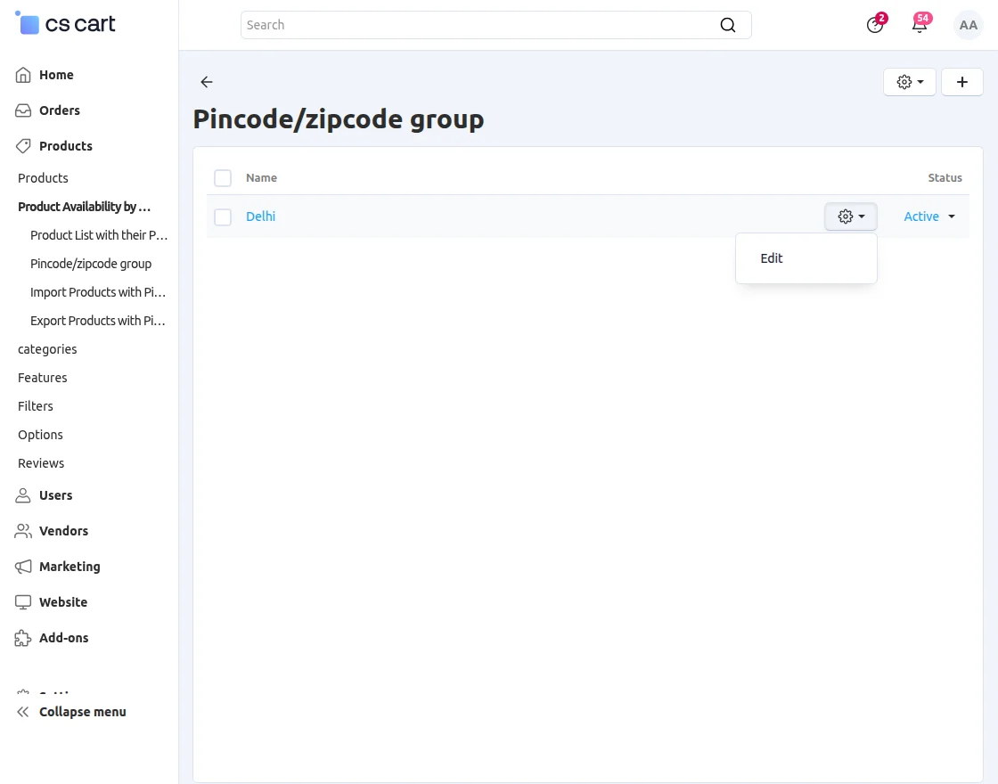
Task: Open the page settings gear dropdown at top right
Action: click(909, 81)
